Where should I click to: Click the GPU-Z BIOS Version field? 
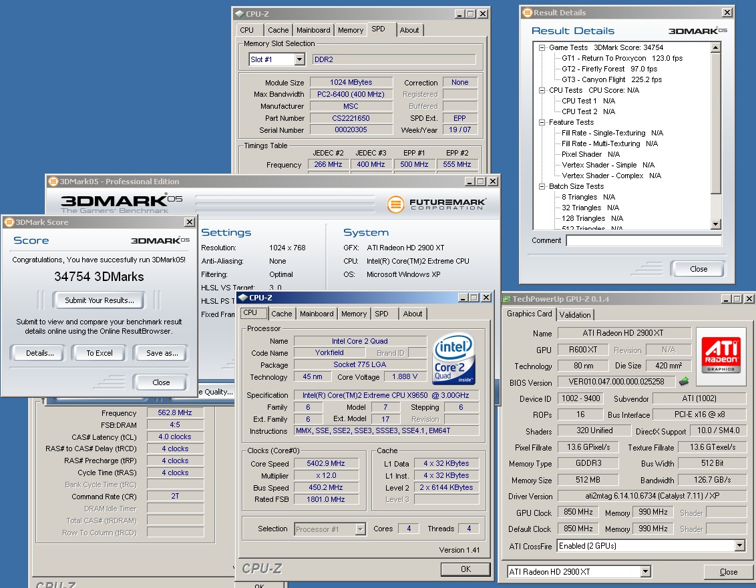[616, 382]
